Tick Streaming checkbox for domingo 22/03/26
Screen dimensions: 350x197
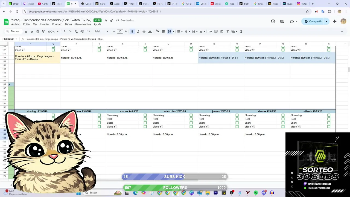click(53, 115)
